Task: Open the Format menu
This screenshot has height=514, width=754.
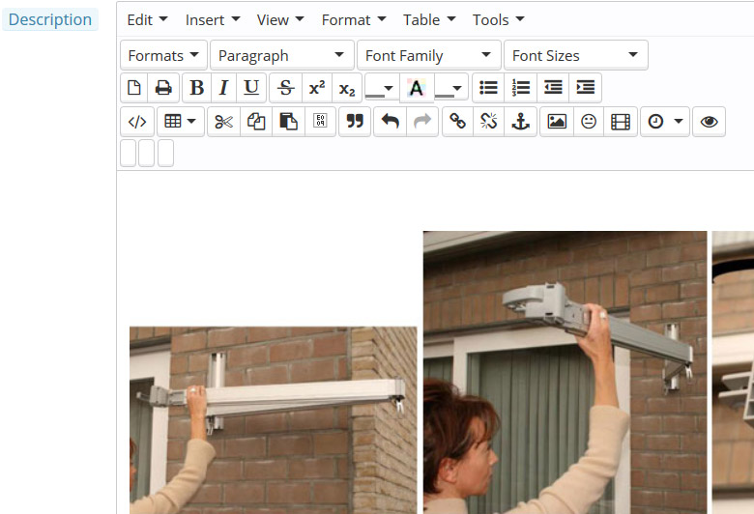Action: 354,19
